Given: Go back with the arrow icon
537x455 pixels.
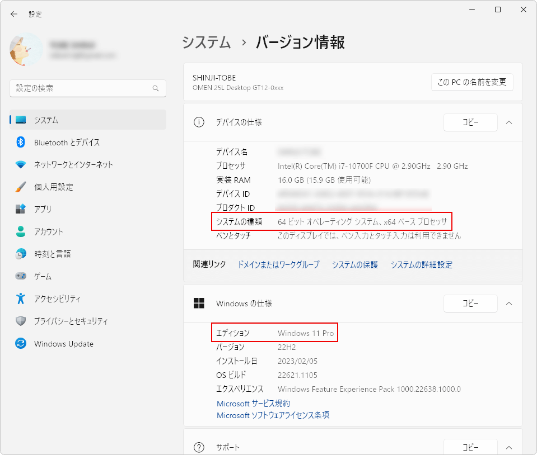Looking at the screenshot, I should tap(13, 14).
